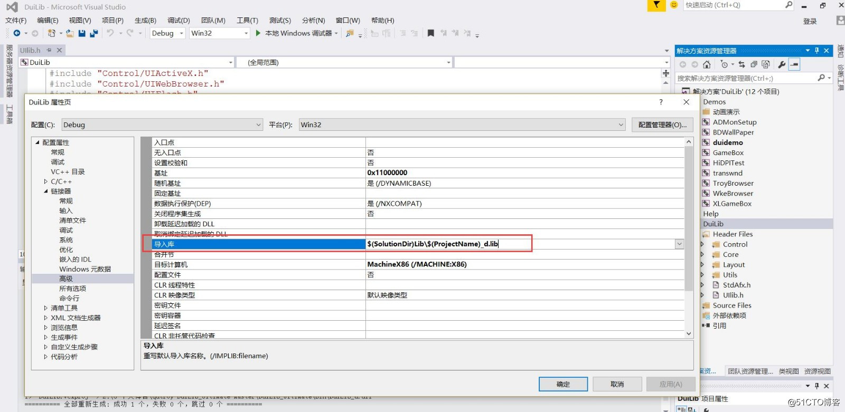Image resolution: width=845 pixels, height=412 pixels.
Task: Show all files in Solution Explorer
Action: click(766, 64)
